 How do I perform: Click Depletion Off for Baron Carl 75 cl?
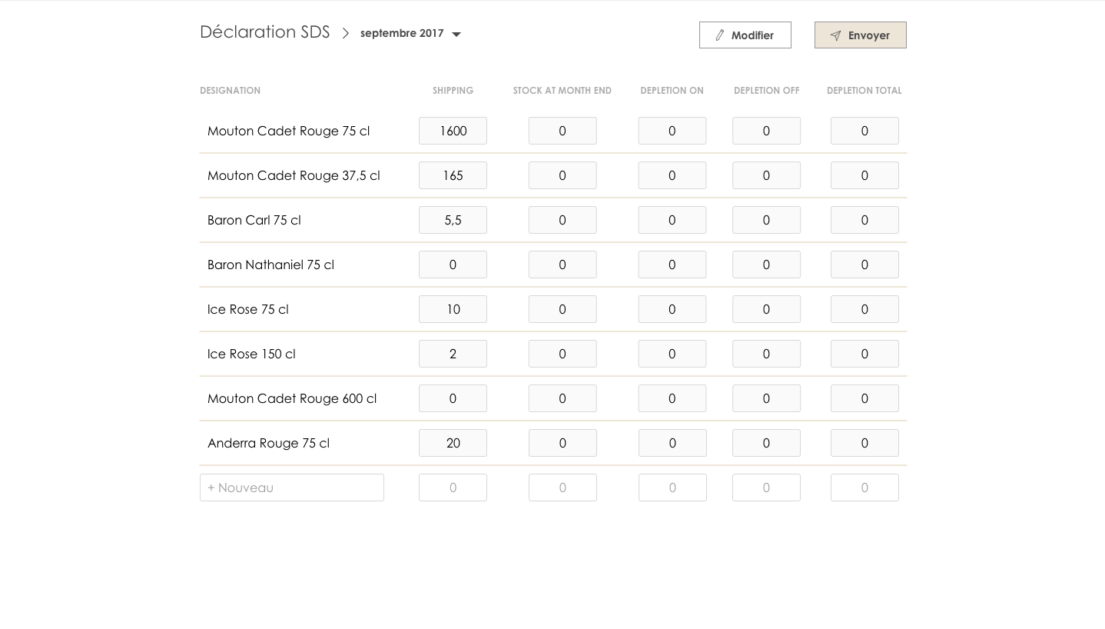pyautogui.click(x=766, y=220)
